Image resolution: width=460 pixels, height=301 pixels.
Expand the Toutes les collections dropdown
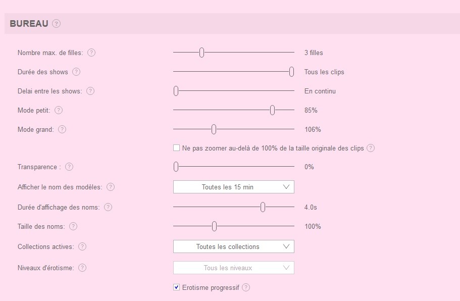click(233, 246)
